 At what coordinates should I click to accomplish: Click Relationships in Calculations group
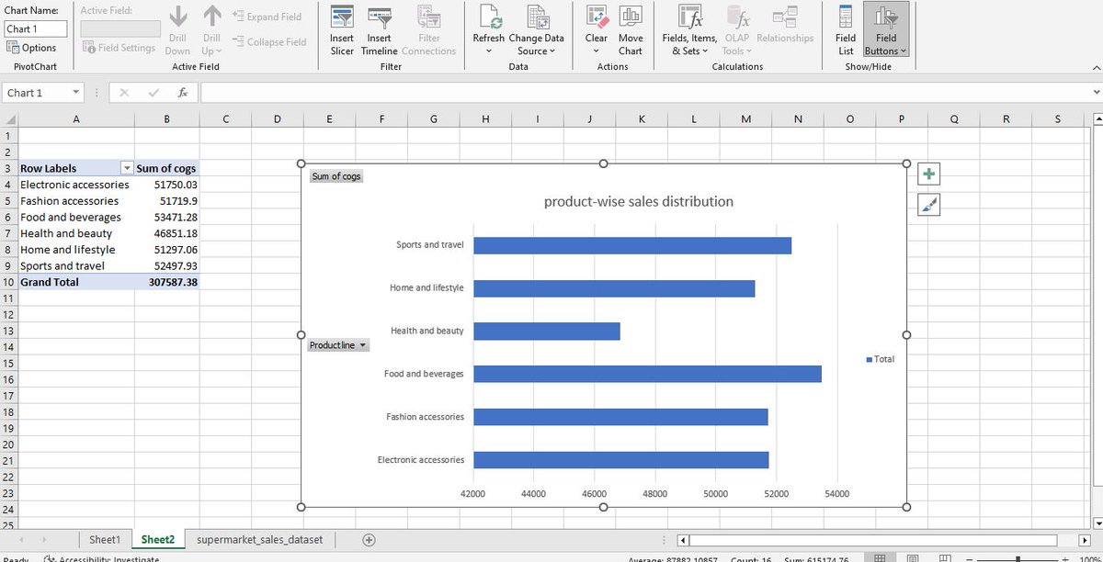click(785, 26)
